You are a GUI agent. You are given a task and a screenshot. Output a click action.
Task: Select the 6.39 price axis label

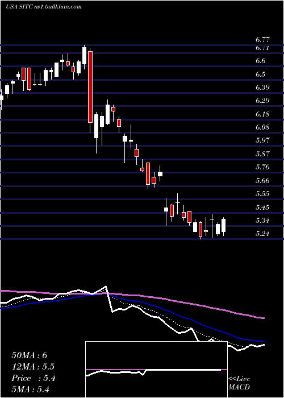click(x=262, y=88)
